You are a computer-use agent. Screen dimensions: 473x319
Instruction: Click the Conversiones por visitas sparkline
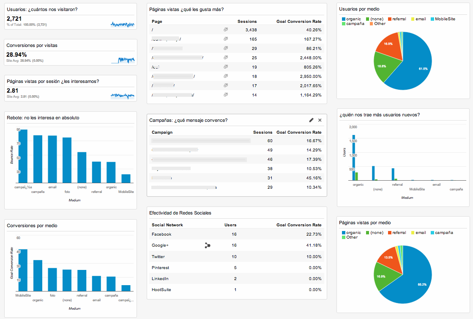tap(123, 60)
